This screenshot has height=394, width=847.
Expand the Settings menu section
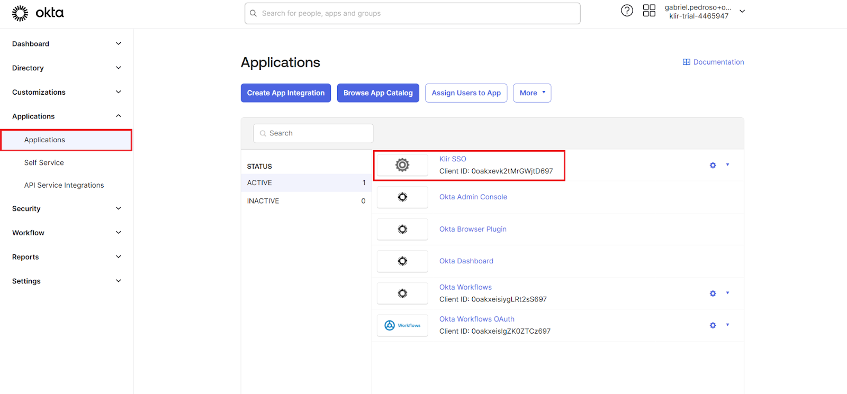[x=119, y=281]
